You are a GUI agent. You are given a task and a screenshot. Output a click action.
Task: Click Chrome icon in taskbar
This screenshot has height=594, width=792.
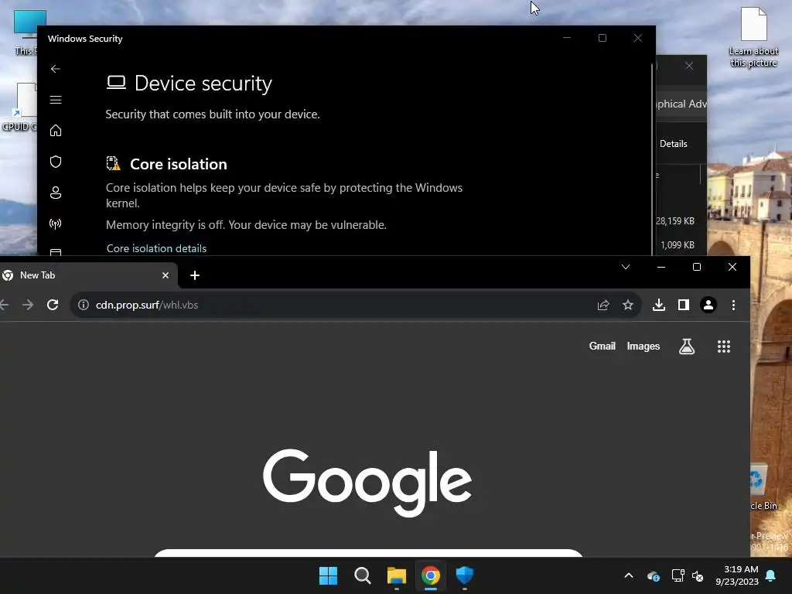[x=430, y=575]
